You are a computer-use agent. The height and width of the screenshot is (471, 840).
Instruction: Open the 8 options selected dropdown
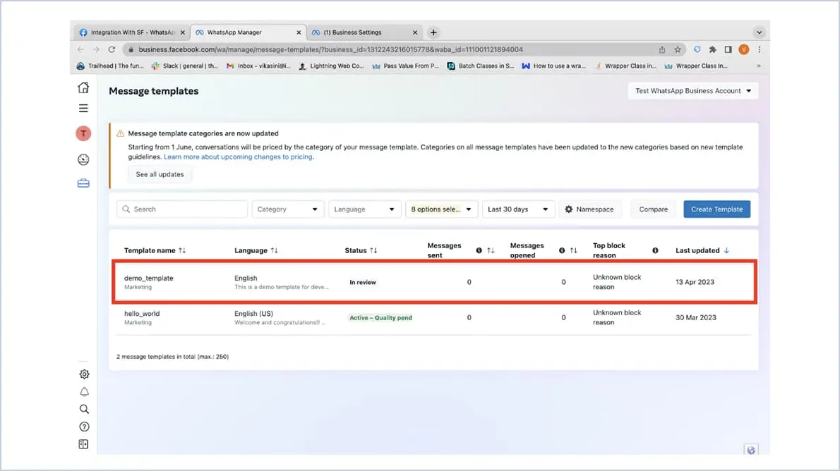point(441,209)
